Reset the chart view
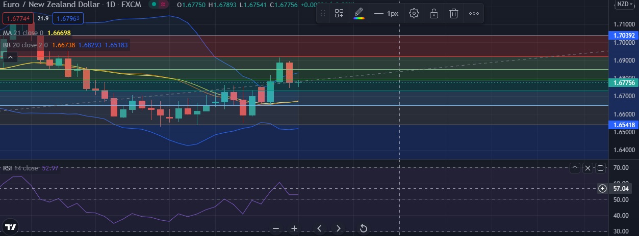Screen dimensions: 639x236 [364, 228]
